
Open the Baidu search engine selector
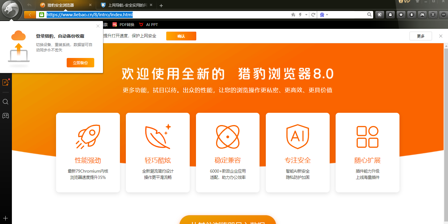[x=324, y=15]
